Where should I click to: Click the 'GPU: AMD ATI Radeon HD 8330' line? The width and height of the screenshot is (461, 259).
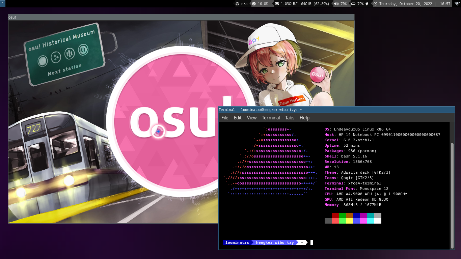point(356,199)
